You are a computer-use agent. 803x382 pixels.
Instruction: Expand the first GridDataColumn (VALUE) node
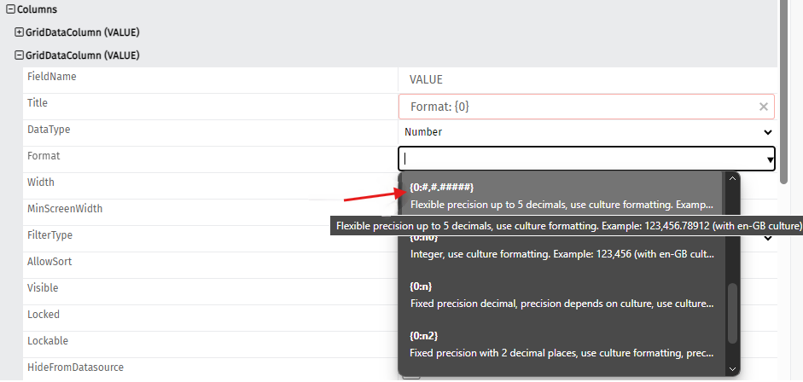(x=20, y=32)
